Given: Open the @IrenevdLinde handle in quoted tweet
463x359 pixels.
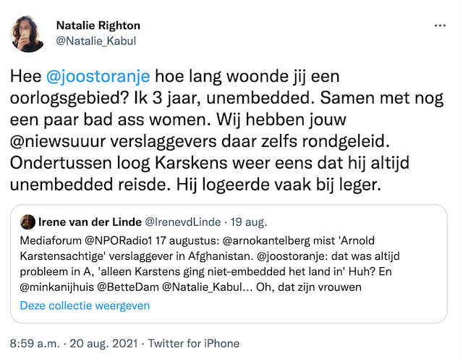Looking at the screenshot, I should tap(183, 222).
